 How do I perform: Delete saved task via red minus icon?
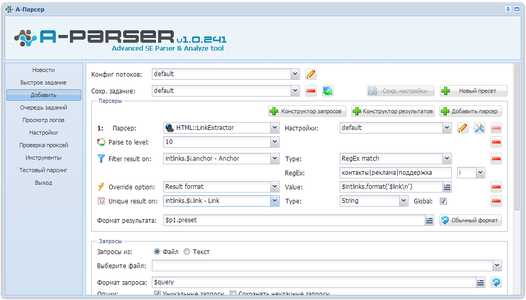coord(311,91)
